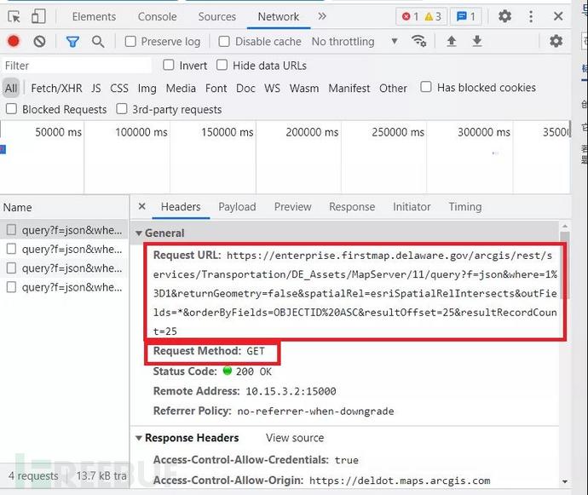The image size is (588, 495).
Task: Stop recording network log red button
Action: click(14, 41)
